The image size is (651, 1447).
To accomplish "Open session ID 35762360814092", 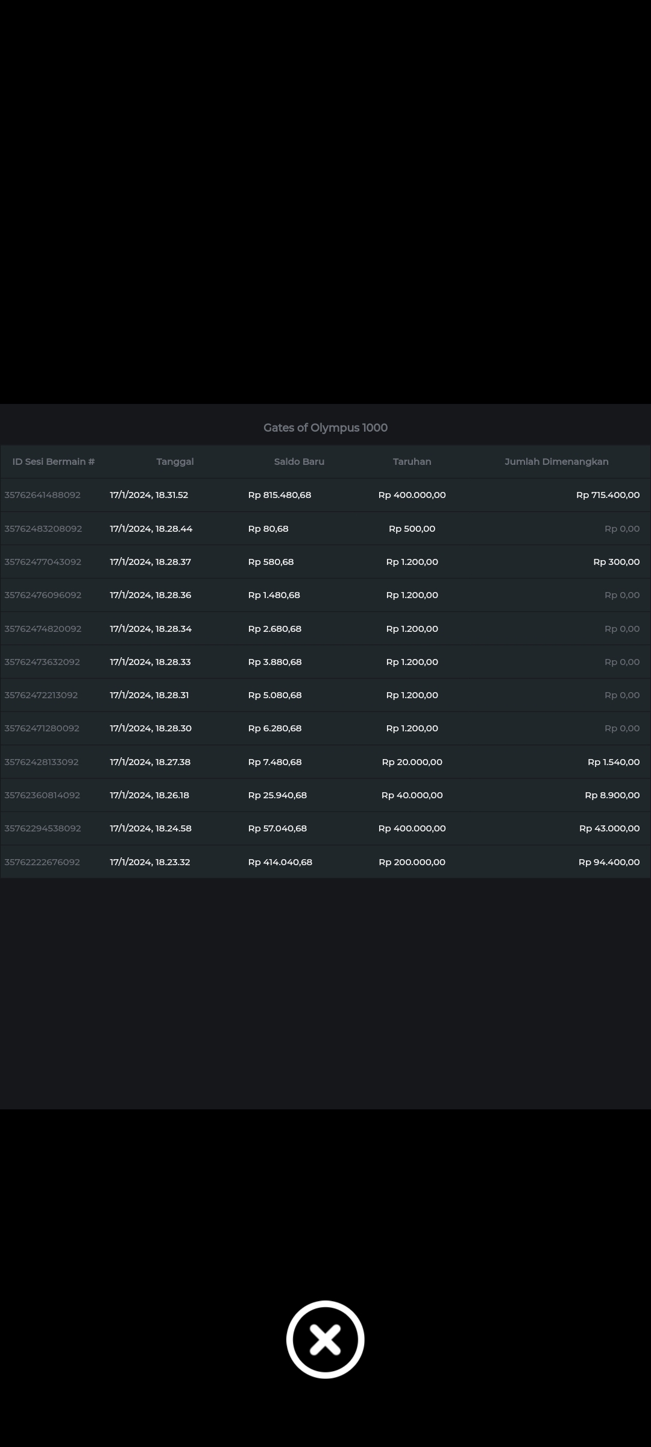I will [42, 795].
